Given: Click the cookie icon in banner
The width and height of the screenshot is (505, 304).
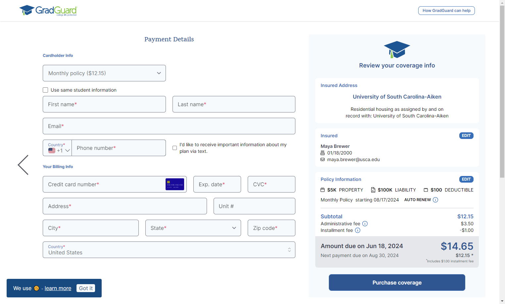Looking at the screenshot, I should [36, 288].
